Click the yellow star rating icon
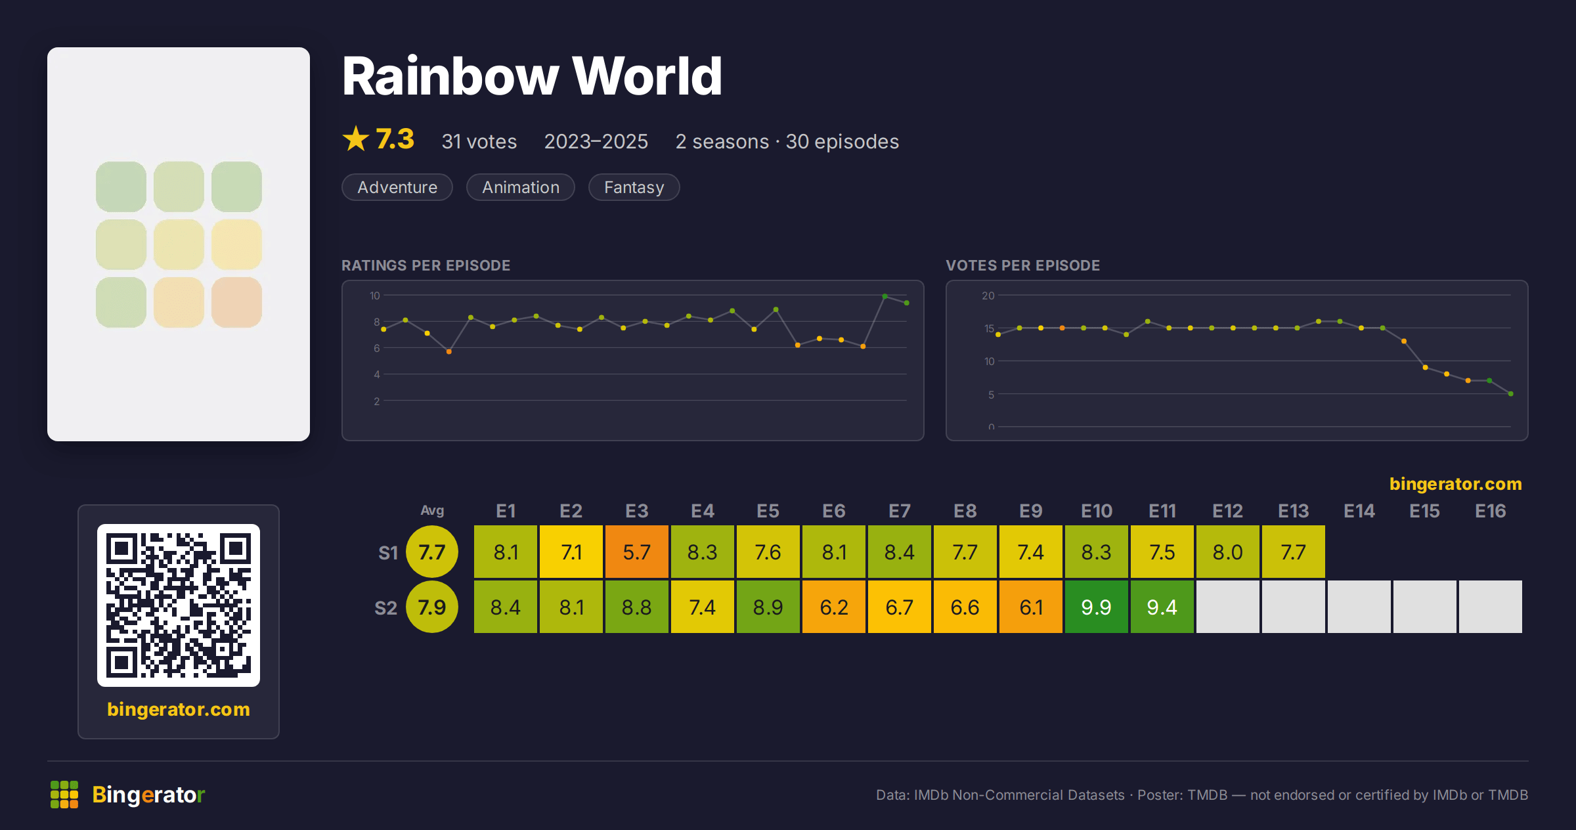The width and height of the screenshot is (1576, 830). pos(356,139)
